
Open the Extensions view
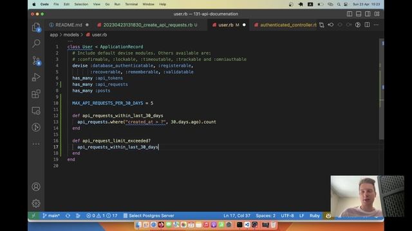click(x=36, y=94)
